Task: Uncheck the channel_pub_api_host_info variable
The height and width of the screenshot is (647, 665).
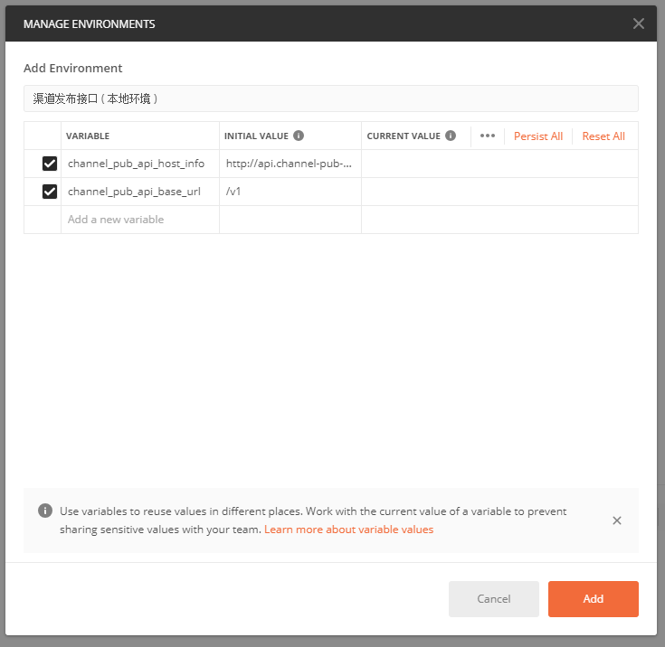Action: [x=50, y=164]
